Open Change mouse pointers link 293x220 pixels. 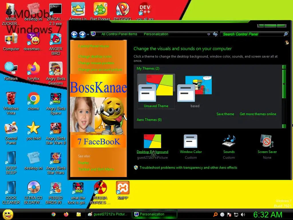96,63
